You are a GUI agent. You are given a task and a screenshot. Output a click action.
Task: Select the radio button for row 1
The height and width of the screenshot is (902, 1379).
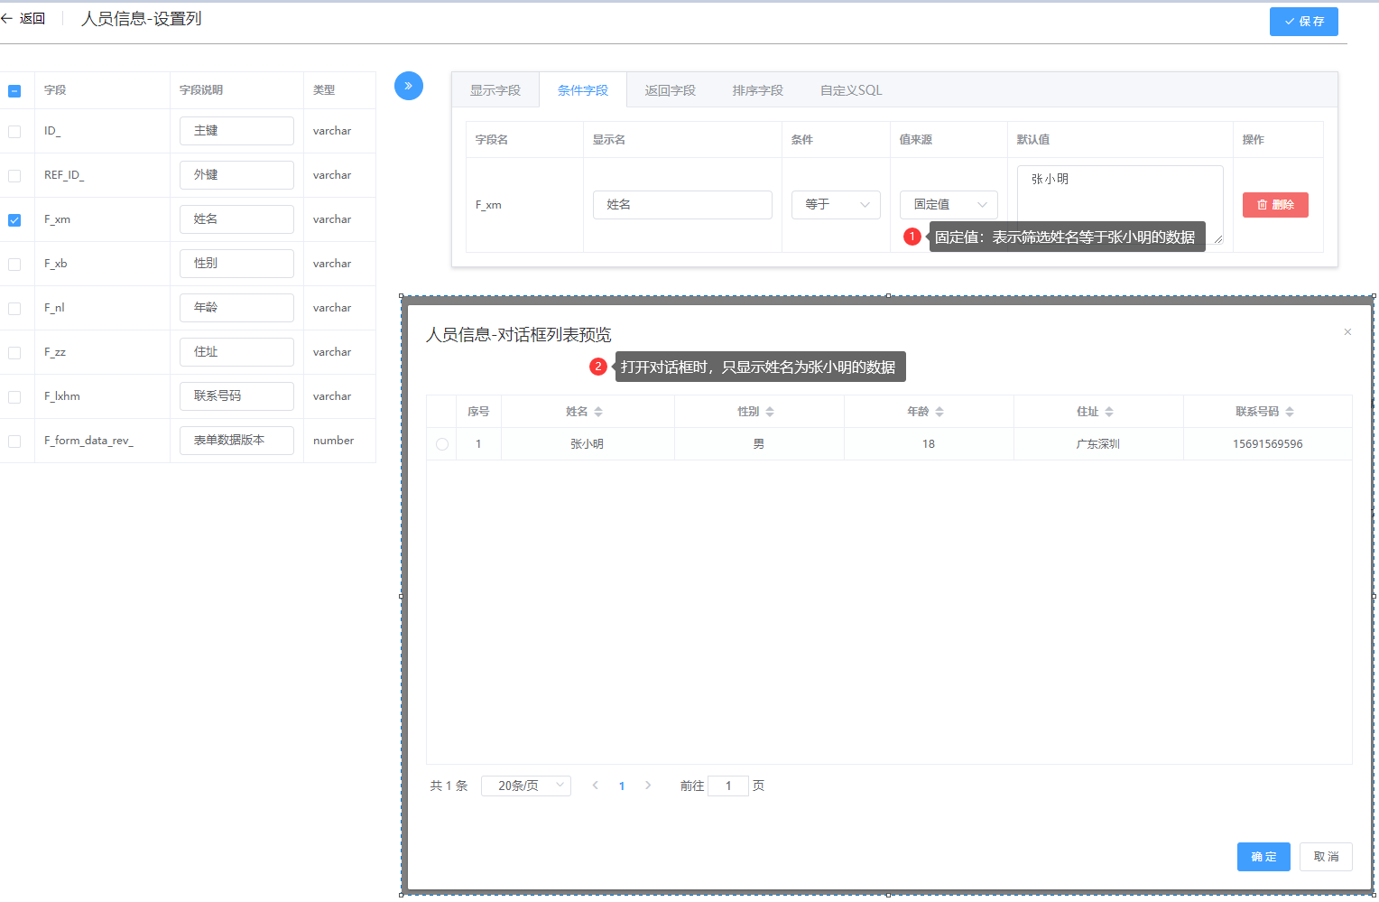[x=442, y=444]
